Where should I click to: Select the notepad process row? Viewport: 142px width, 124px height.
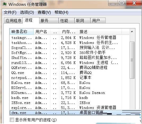pyautogui.click(x=70, y=78)
